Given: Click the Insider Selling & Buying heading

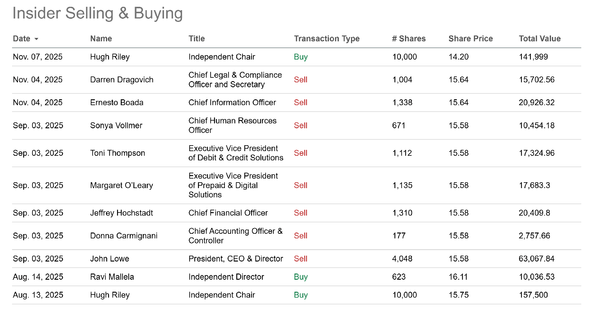Looking at the screenshot, I should [98, 13].
